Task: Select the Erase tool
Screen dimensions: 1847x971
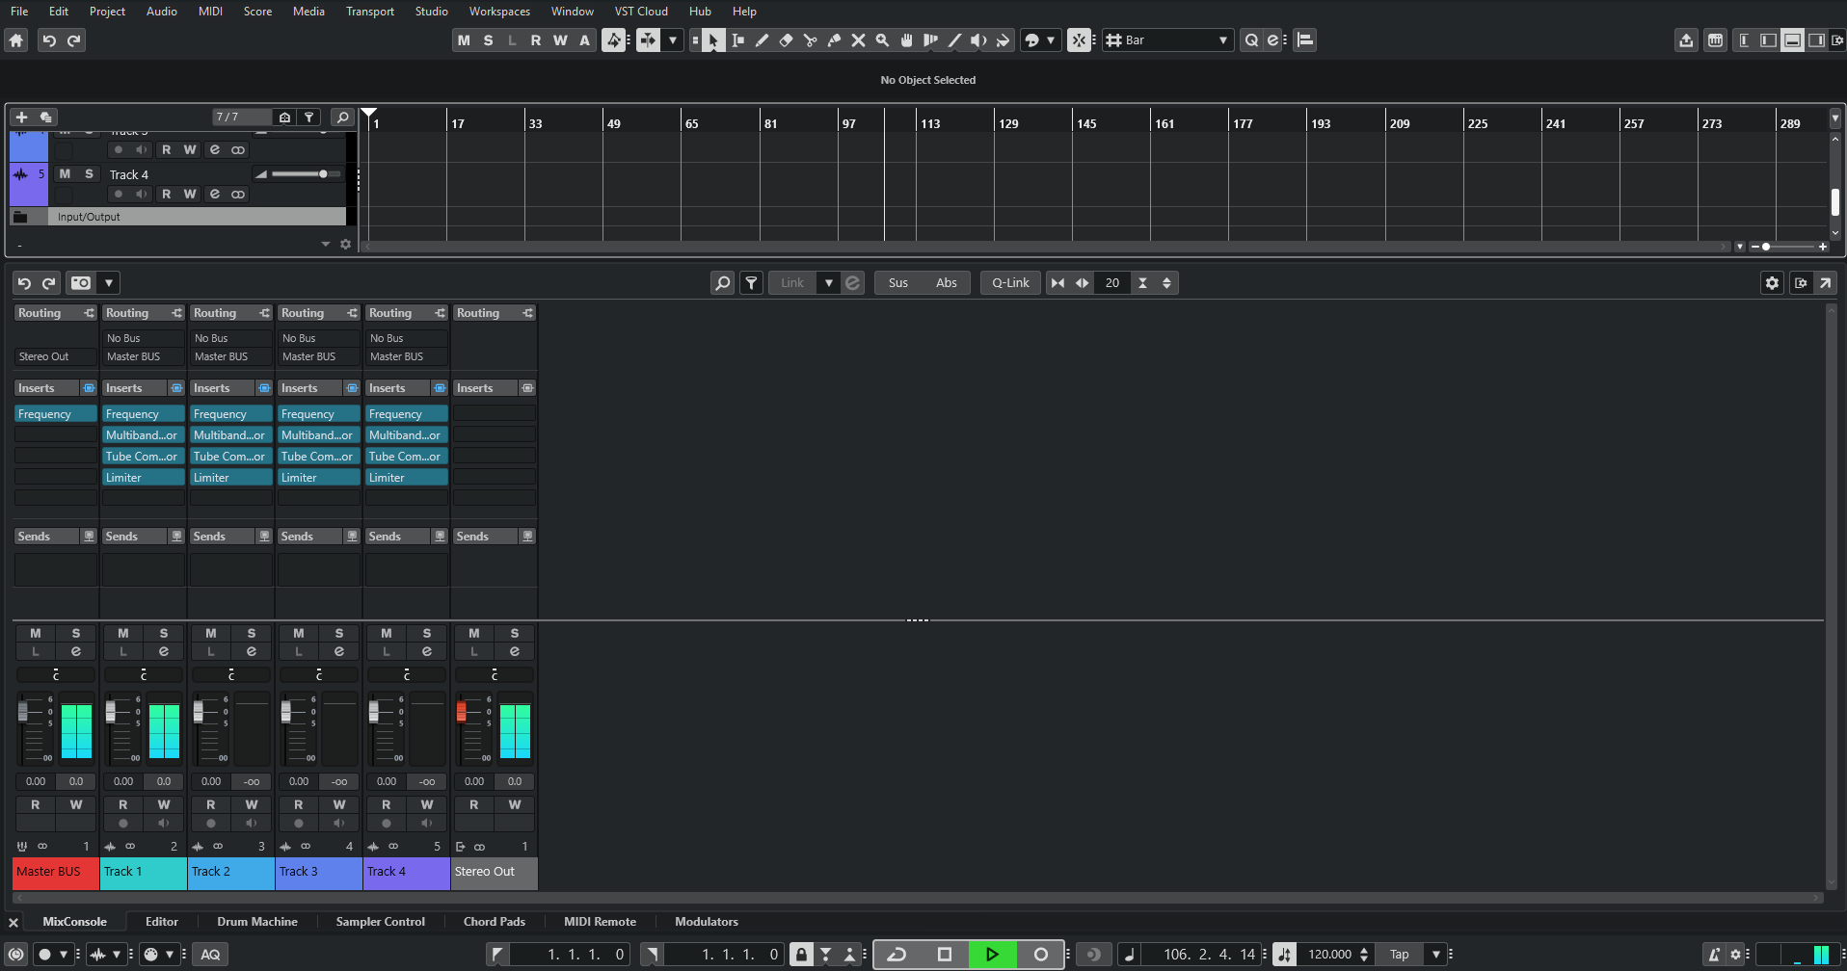Action: point(785,40)
